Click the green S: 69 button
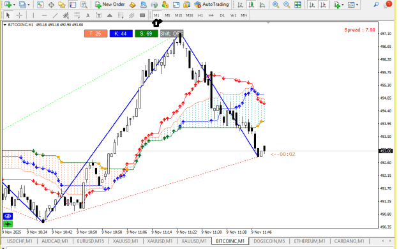The width and height of the screenshot is (399, 249). tap(146, 34)
